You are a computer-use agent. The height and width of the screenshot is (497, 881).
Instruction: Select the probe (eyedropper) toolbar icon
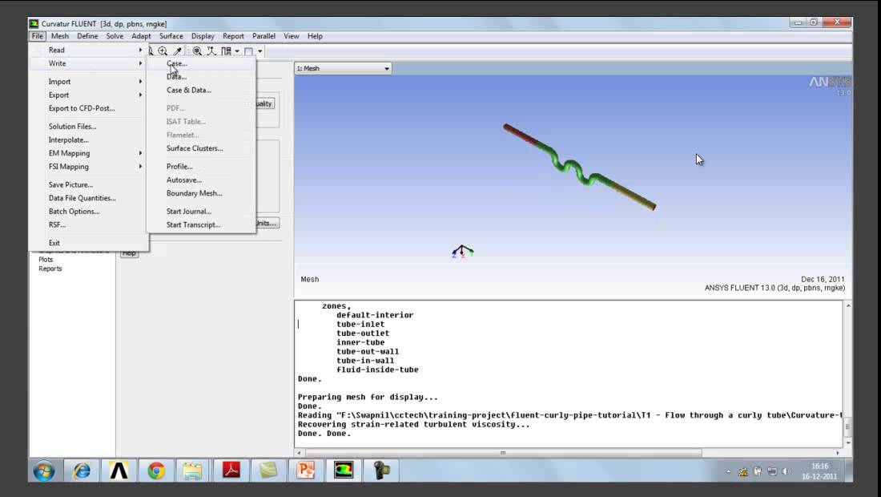[x=178, y=51]
